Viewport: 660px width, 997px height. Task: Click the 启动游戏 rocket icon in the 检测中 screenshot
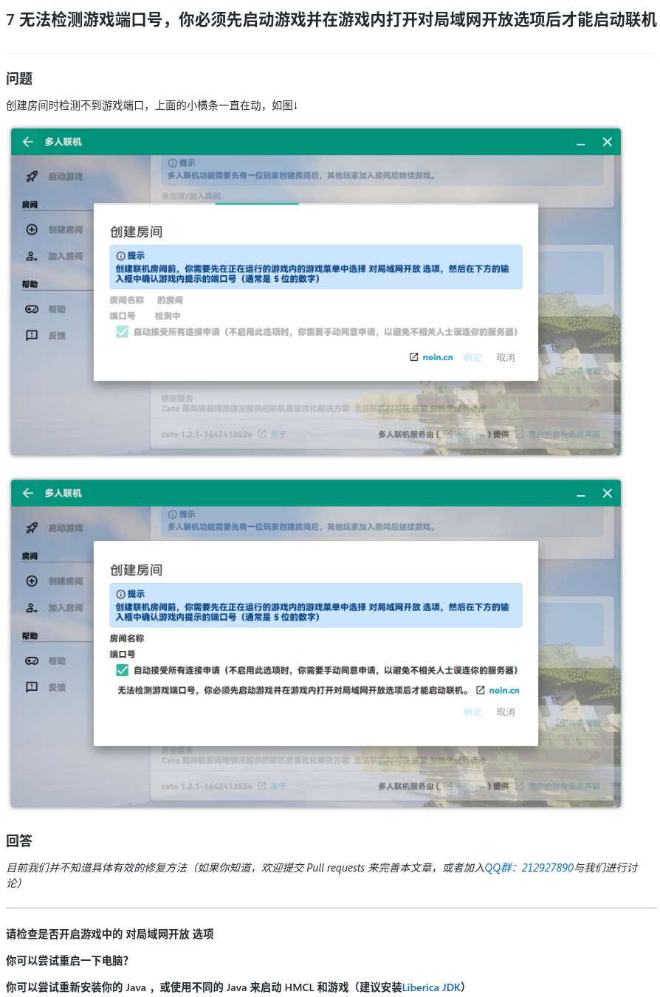point(32,176)
